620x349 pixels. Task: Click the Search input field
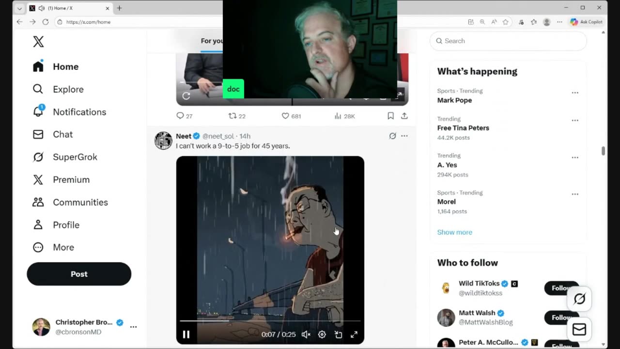pos(508,41)
